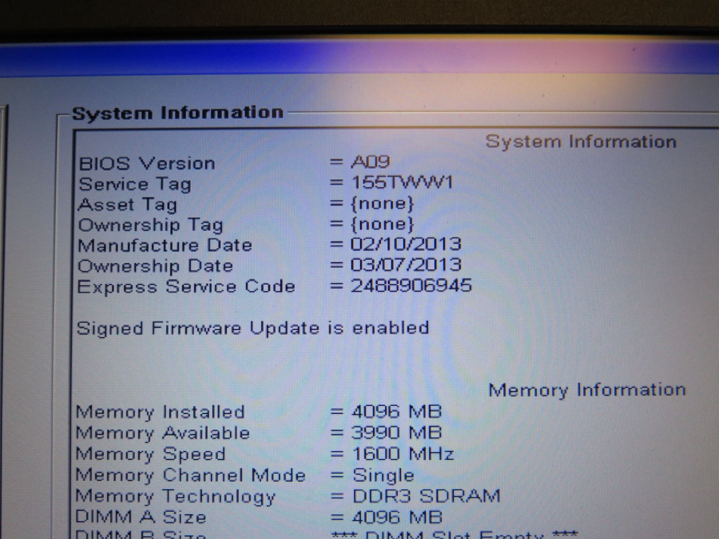Click the Memory Channel Mode label
The height and width of the screenshot is (539, 719).
click(x=191, y=475)
